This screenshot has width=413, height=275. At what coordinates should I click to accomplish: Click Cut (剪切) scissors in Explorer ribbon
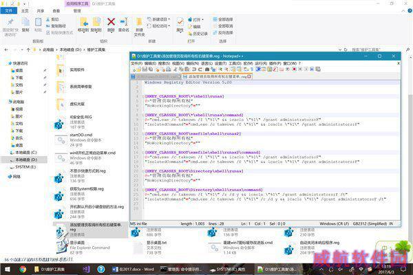[52, 19]
